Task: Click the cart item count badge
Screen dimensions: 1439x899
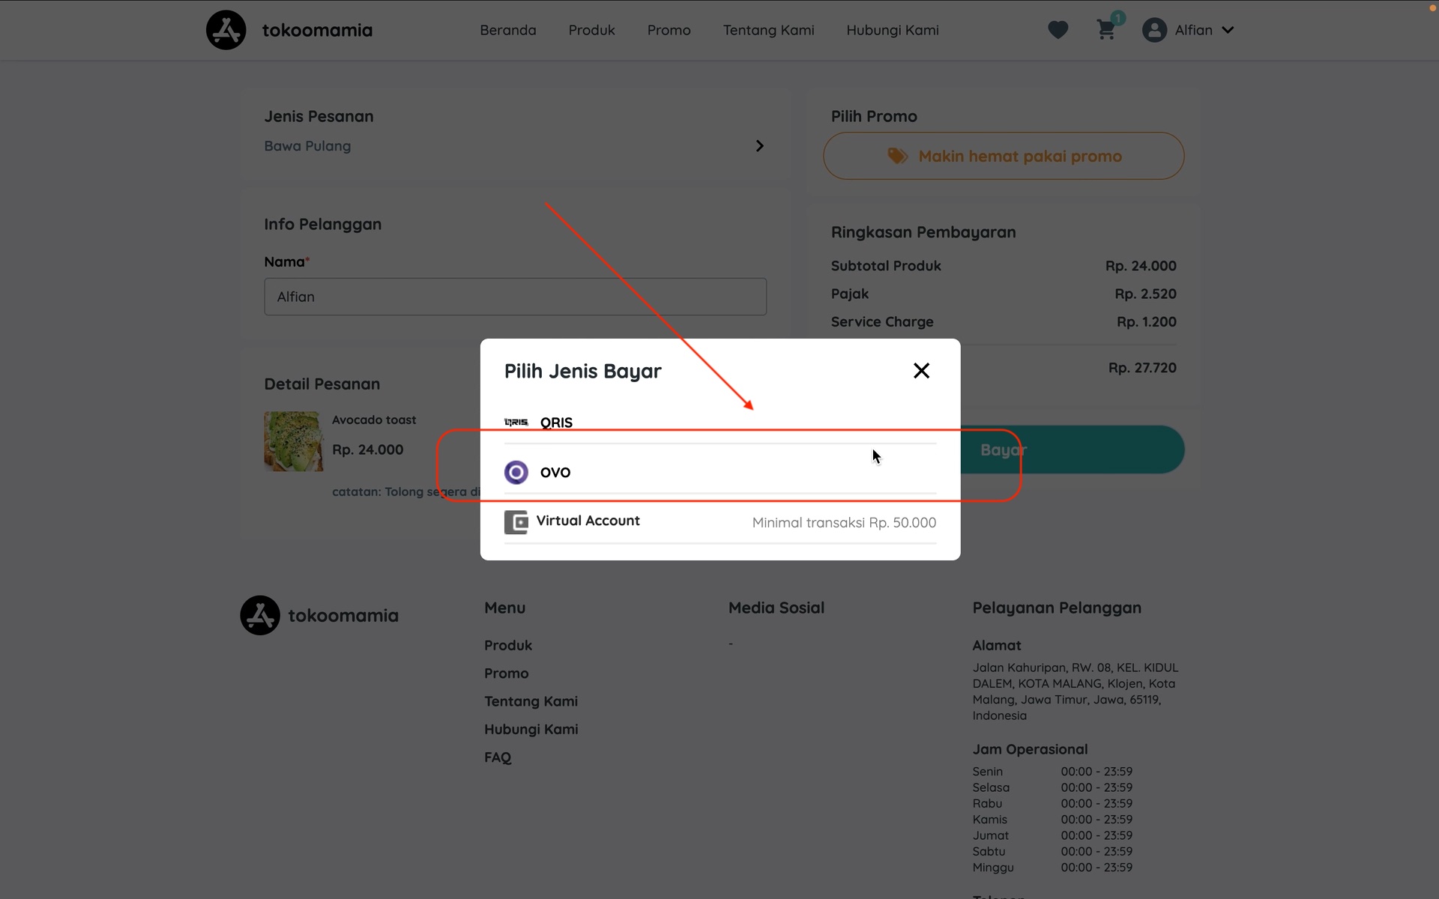Action: point(1117,18)
